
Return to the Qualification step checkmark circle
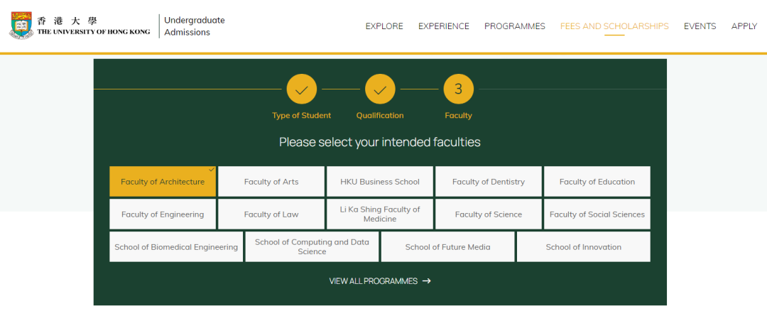[x=380, y=89]
